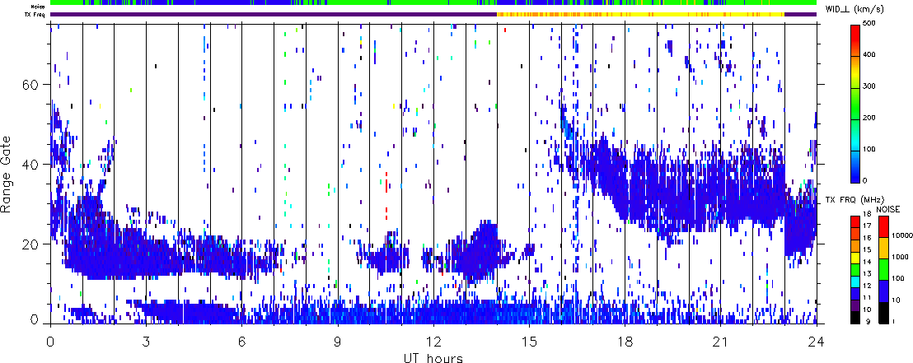
Task: Click the 200 value on WID colorbar
Action: (x=870, y=118)
